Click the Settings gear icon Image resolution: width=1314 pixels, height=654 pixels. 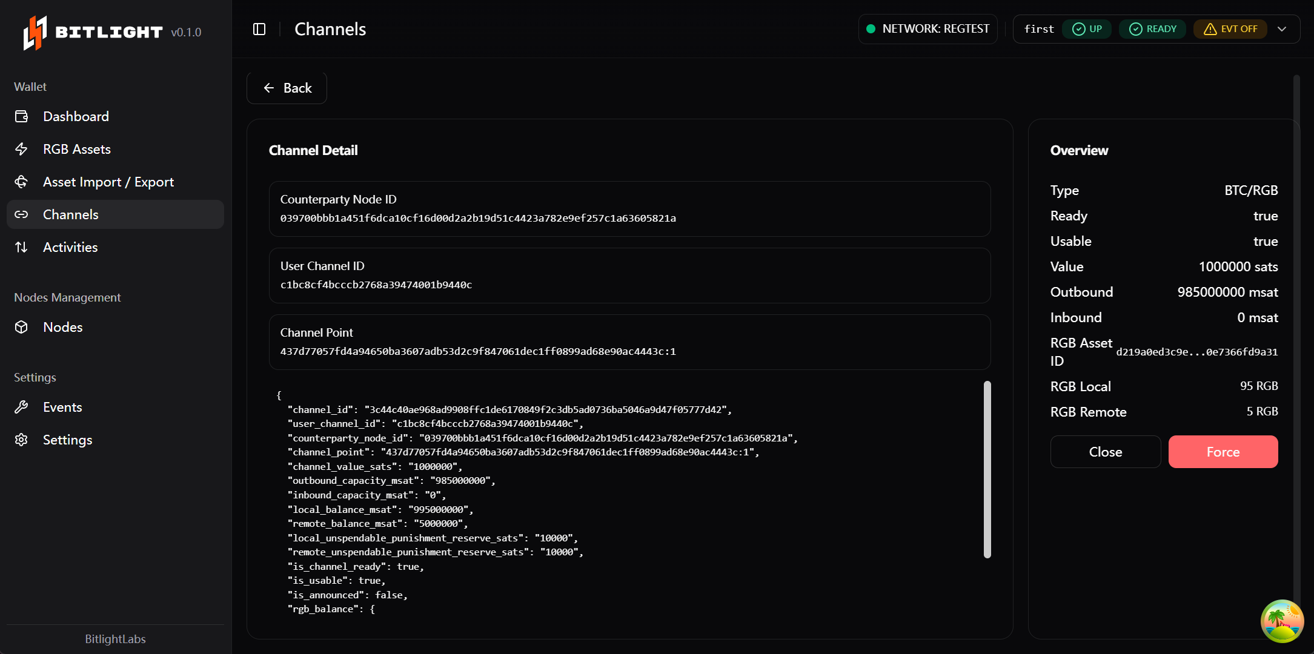click(22, 440)
